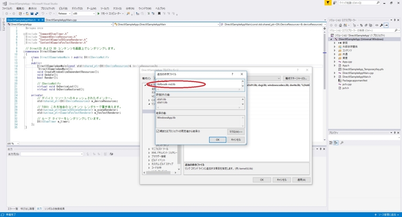Click the sync/refresh icon in Solution Explorer toolbar
The image size is (402, 217).
pyautogui.click(x=361, y=25)
